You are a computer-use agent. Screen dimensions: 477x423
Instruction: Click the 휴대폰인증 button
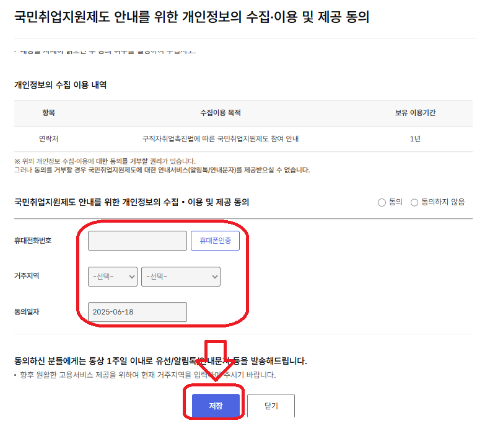click(215, 241)
